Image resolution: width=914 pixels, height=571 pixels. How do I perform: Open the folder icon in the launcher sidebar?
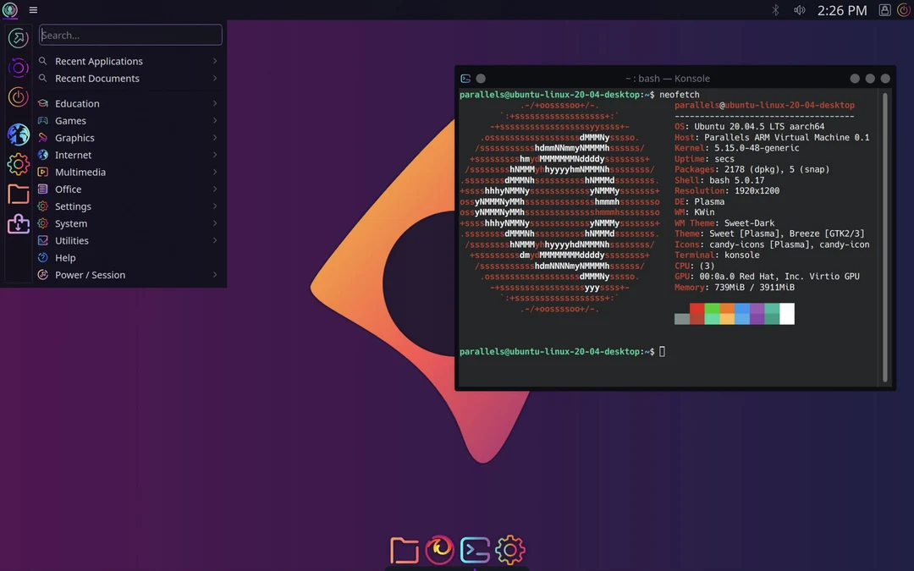17,193
